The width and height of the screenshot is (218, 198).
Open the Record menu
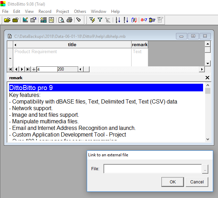click(45, 11)
